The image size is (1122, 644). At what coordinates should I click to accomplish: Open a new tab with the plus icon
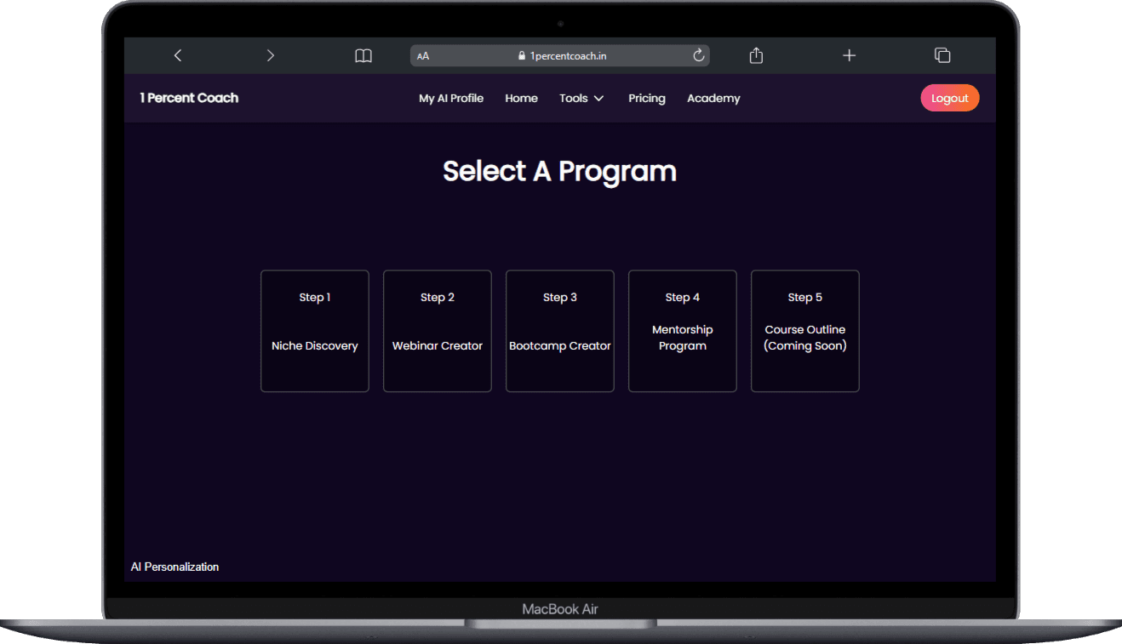click(849, 54)
